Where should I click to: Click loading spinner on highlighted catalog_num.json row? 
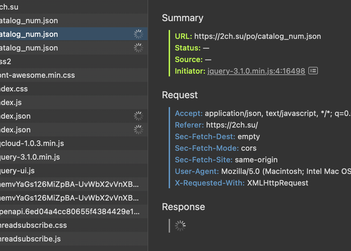[138, 34]
